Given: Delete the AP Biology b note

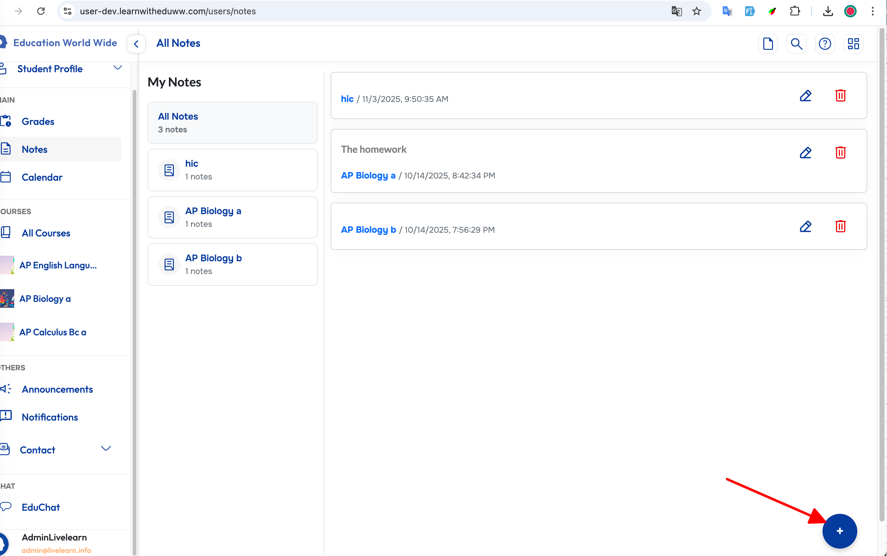Looking at the screenshot, I should pyautogui.click(x=840, y=226).
